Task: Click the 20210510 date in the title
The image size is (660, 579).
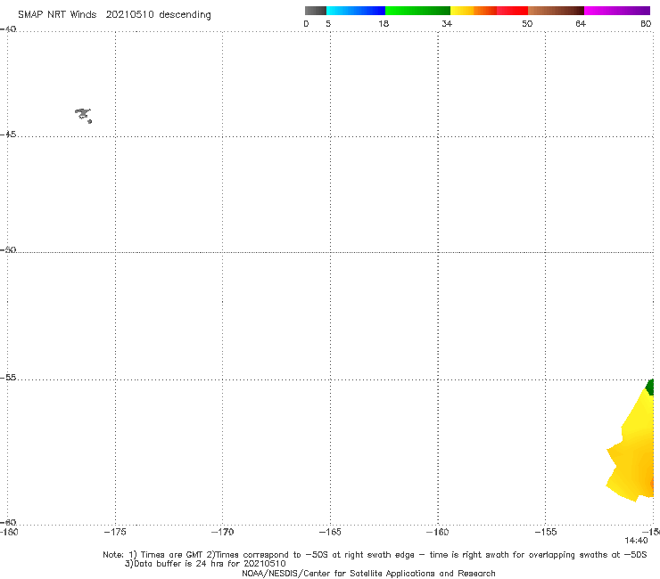Action: tap(130, 15)
